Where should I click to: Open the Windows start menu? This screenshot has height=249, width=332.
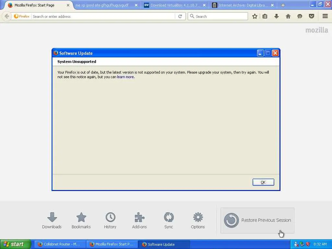click(x=16, y=244)
